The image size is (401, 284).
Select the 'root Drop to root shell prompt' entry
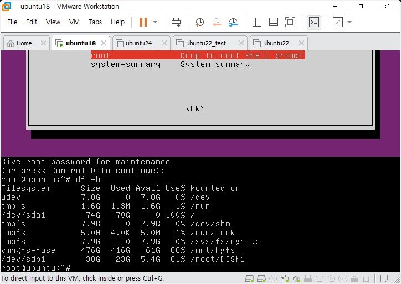point(198,55)
